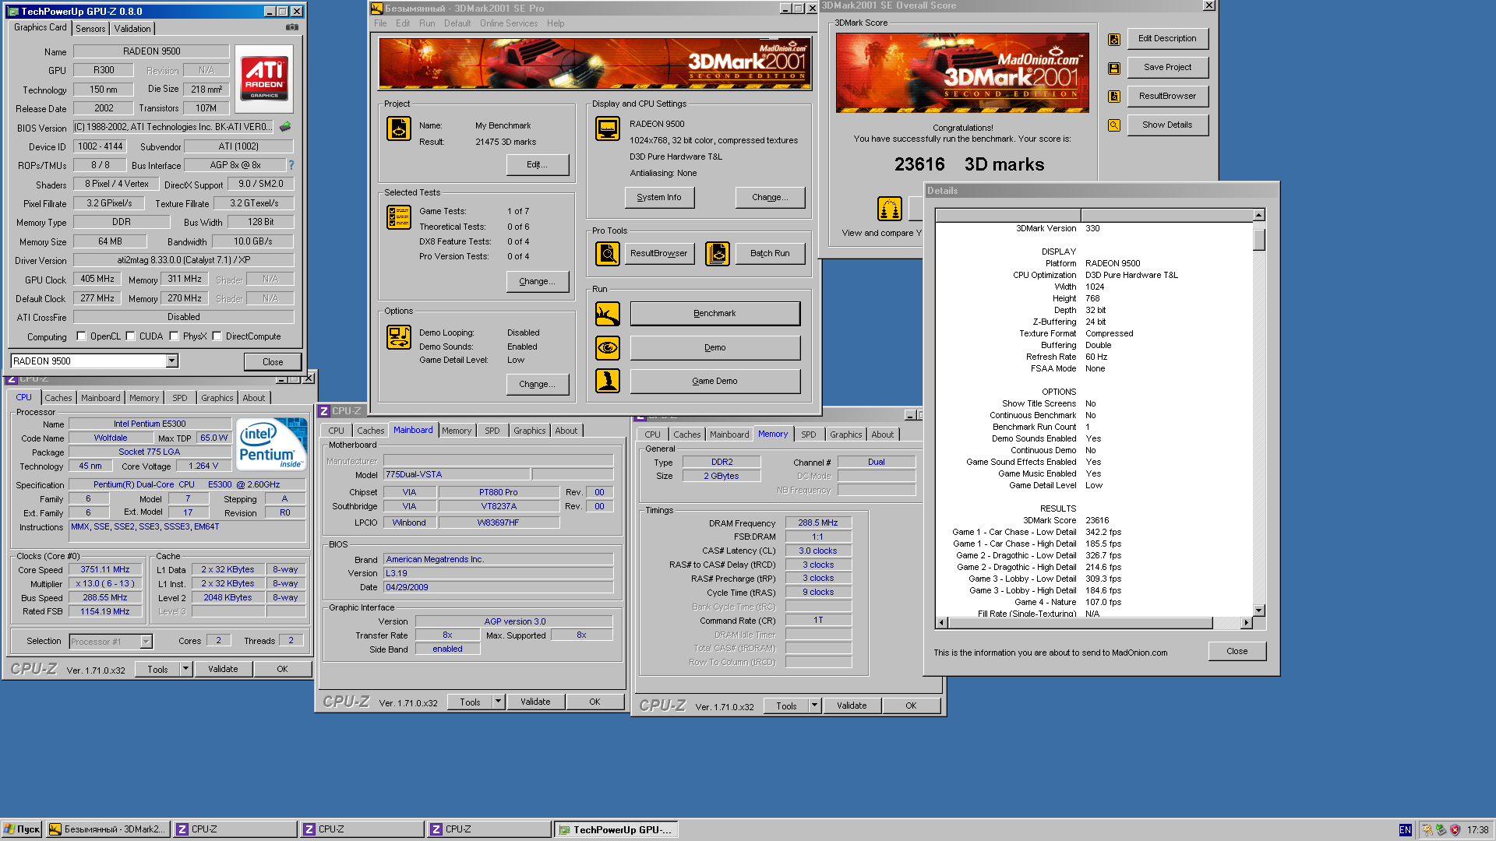1496x841 pixels.
Task: Open SPD tab in Mainboard CPU-Z window
Action: click(492, 431)
